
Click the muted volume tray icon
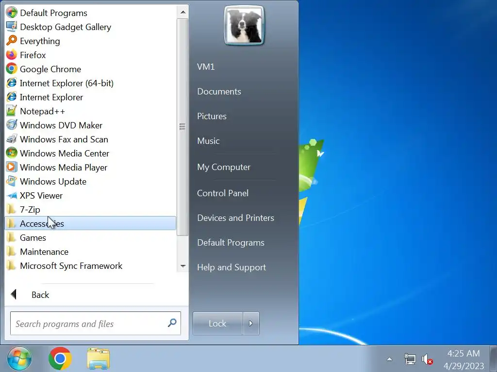[x=427, y=359]
